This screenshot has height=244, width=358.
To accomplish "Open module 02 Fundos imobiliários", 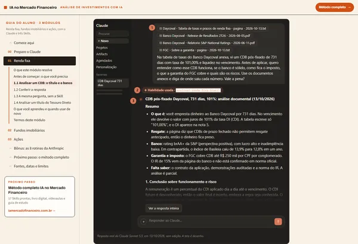I will click(29, 130).
